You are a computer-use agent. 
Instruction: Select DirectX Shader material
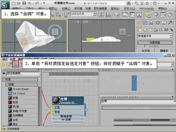23,89
